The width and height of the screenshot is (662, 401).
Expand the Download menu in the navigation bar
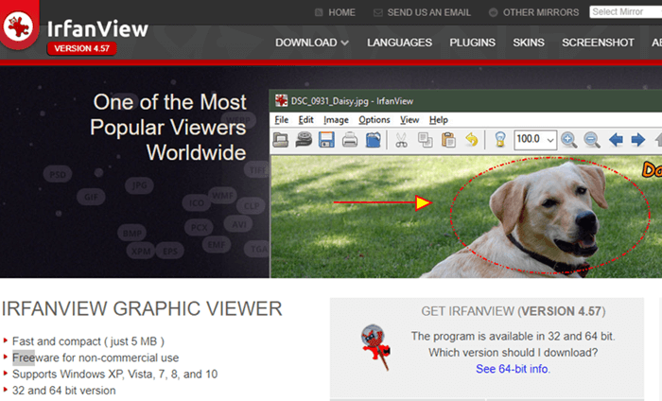[311, 43]
